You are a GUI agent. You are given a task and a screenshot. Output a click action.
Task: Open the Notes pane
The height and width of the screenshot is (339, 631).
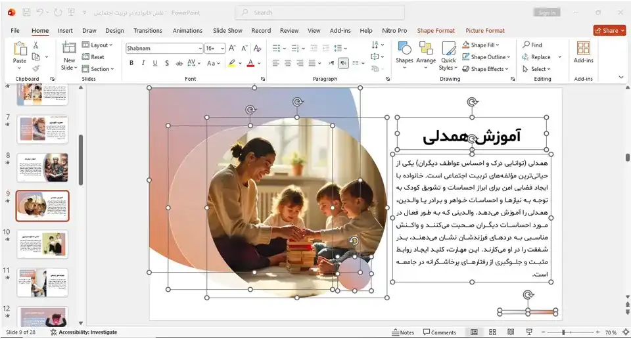coord(403,332)
